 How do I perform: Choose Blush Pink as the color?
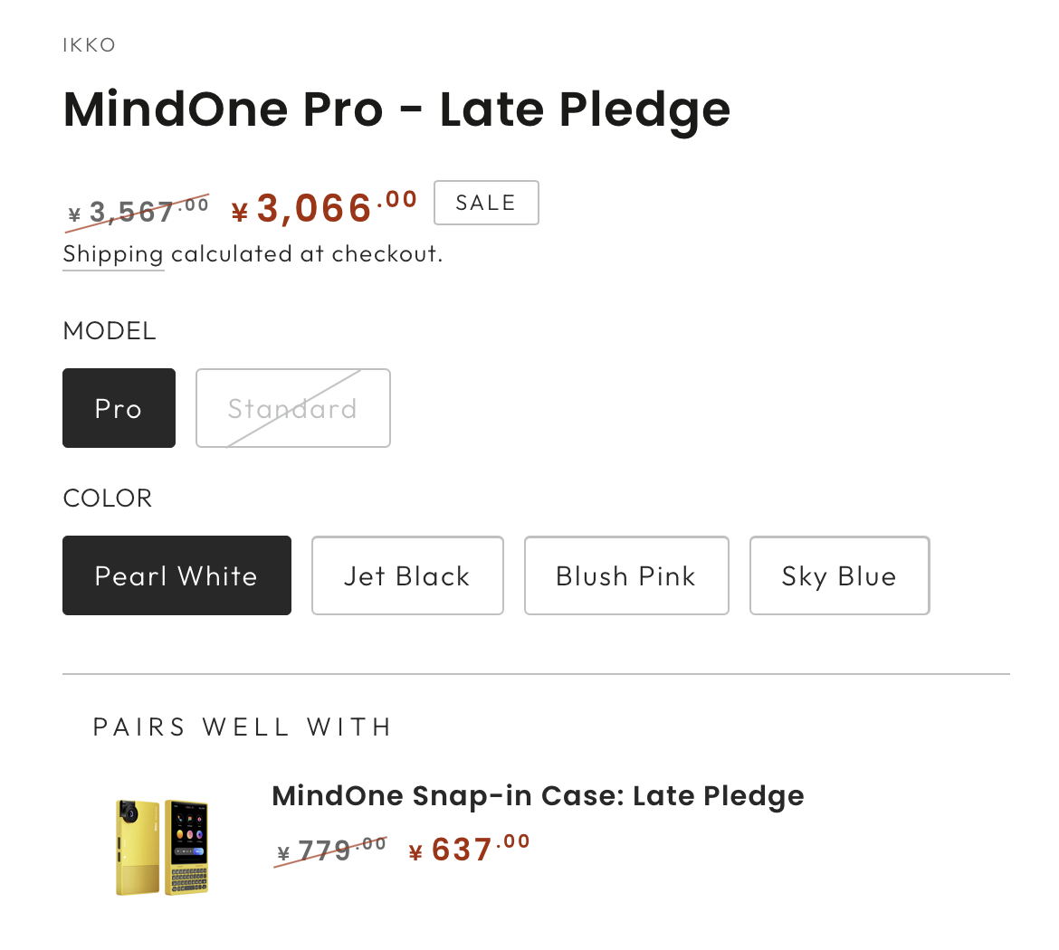[626, 575]
